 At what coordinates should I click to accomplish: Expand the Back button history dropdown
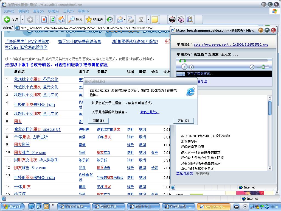point(23,20)
